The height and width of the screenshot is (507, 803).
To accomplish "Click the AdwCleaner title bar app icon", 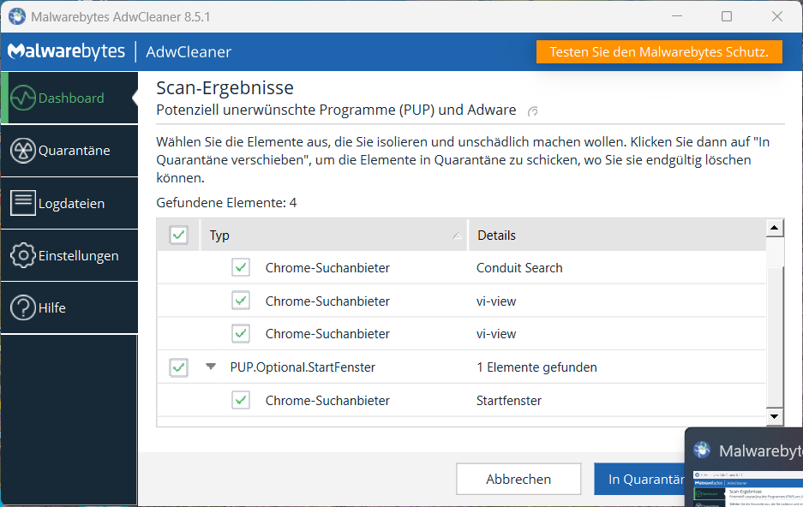I will (16, 16).
